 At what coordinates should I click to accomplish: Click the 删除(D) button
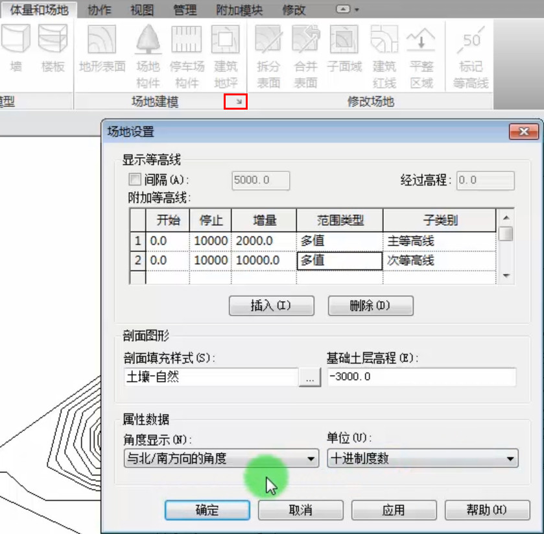point(370,306)
